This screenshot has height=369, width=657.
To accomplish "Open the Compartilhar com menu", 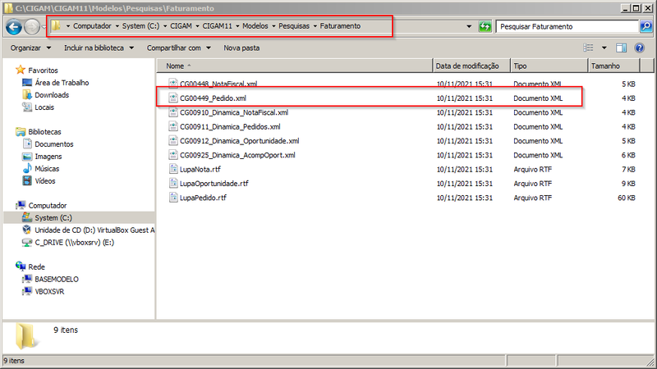I will tap(178, 48).
